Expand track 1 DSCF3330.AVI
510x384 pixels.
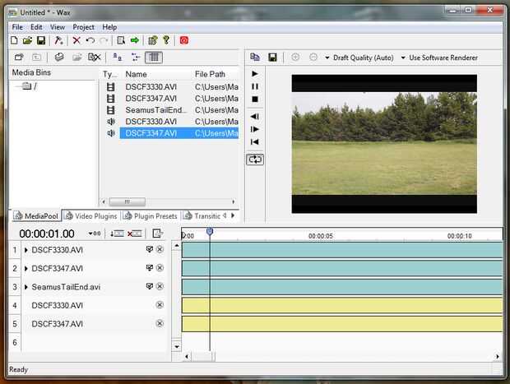coord(26,250)
